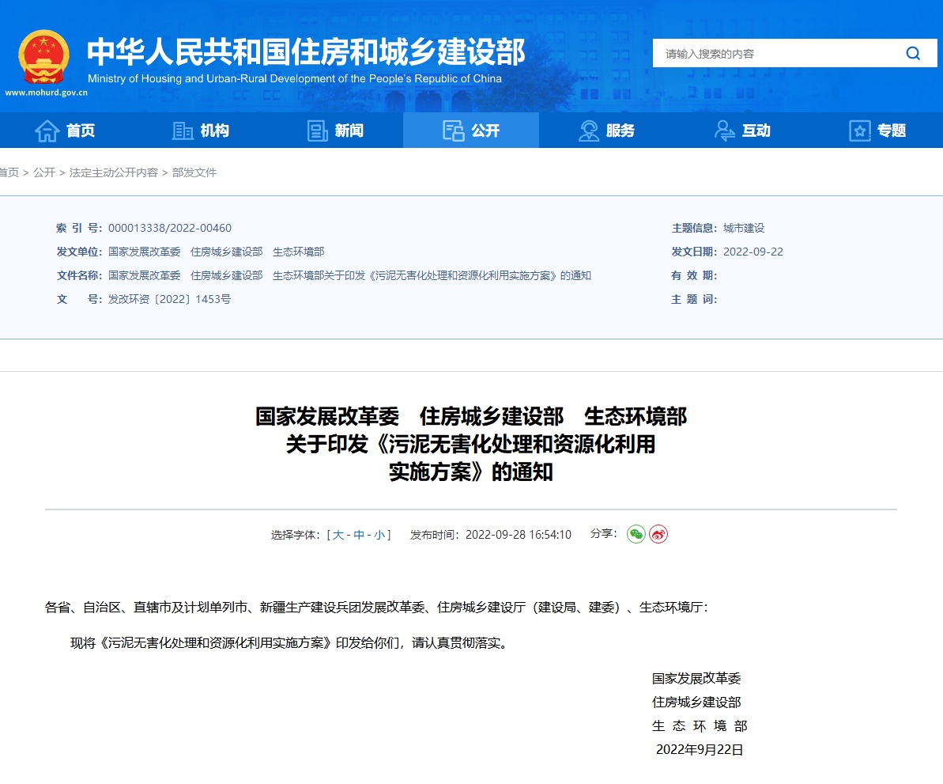The width and height of the screenshot is (943, 784).
Task: Open 部发文件 breadcrumb link
Action: [194, 172]
